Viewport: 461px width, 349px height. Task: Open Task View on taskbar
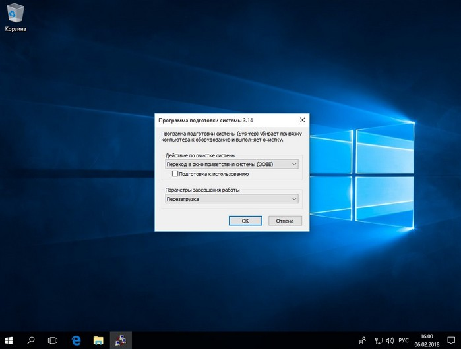pyautogui.click(x=53, y=340)
